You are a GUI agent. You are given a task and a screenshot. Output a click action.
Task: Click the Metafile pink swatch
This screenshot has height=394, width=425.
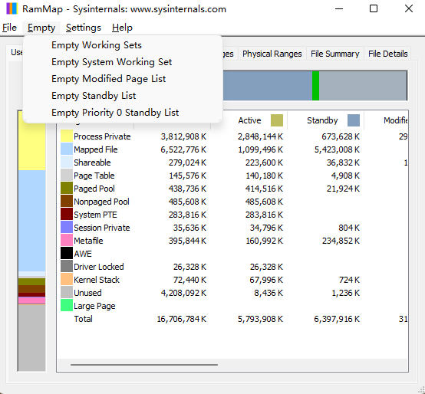(67, 241)
